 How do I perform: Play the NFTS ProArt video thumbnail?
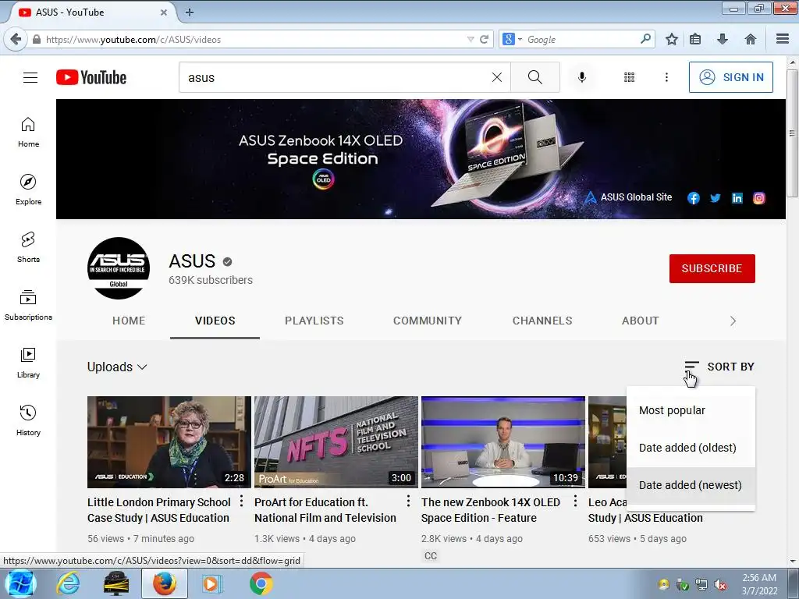[x=336, y=442]
